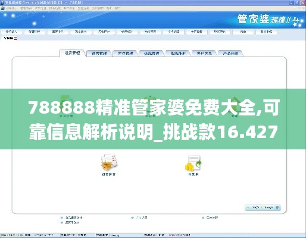Open the middle report link below the panel
Image resolution: width=306 pixels, height=238 pixels.
click(x=139, y=218)
